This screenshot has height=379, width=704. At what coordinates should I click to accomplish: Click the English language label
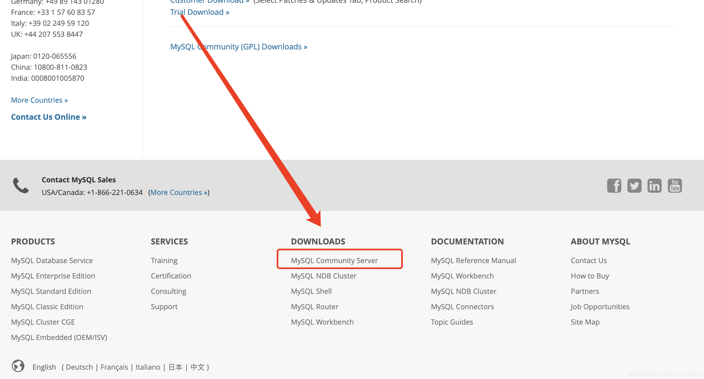pos(44,367)
